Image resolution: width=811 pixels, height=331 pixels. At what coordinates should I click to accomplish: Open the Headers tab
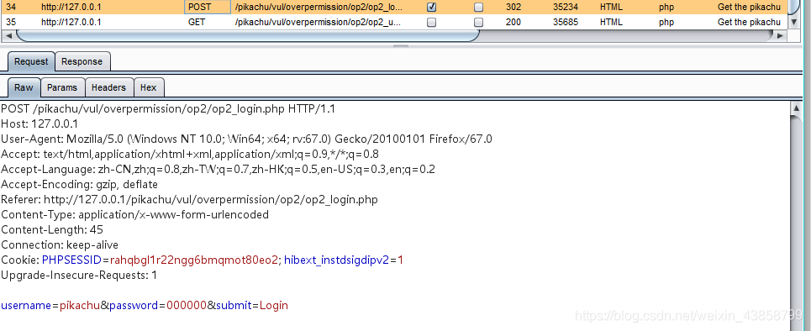(x=108, y=87)
